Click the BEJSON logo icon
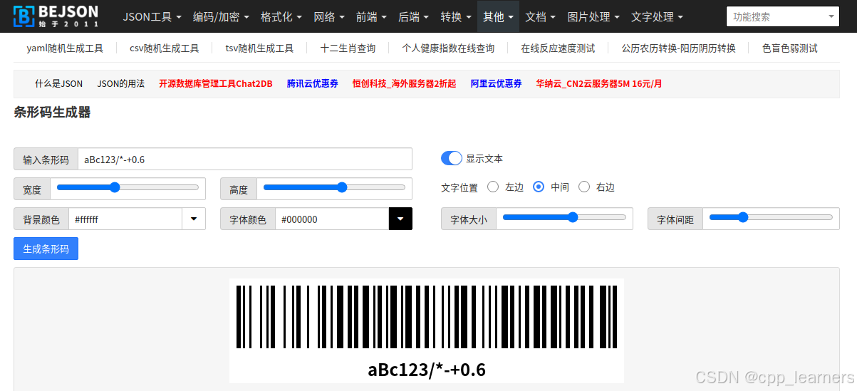Viewport: 857px width, 391px height. (24, 16)
